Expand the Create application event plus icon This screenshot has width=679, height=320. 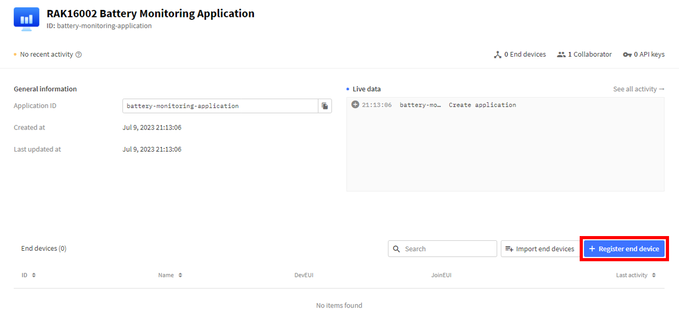[355, 105]
